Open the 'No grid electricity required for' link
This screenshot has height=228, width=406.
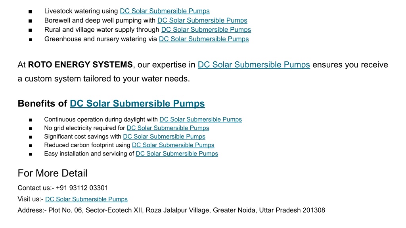tap(168, 128)
